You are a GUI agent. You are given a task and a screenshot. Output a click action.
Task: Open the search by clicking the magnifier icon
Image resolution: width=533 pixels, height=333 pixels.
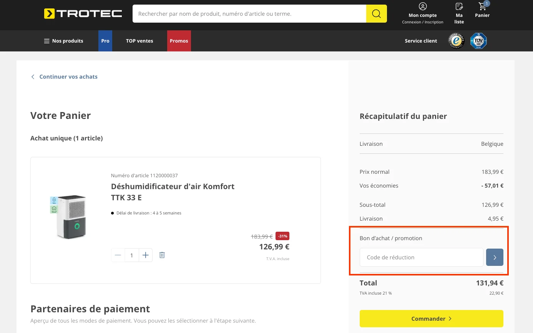[376, 13]
